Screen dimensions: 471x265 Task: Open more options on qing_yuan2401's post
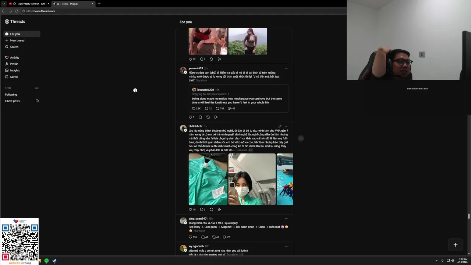point(287,219)
